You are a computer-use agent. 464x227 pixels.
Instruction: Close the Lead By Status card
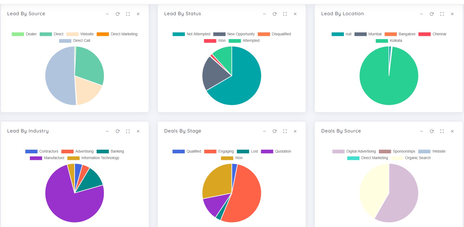click(295, 14)
